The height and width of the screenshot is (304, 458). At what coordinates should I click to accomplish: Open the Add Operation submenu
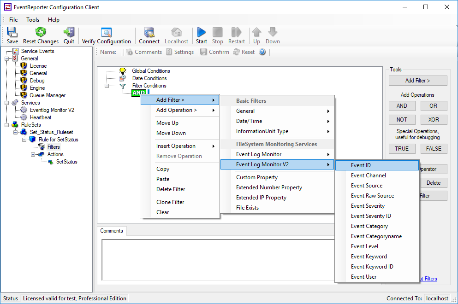(x=180, y=110)
